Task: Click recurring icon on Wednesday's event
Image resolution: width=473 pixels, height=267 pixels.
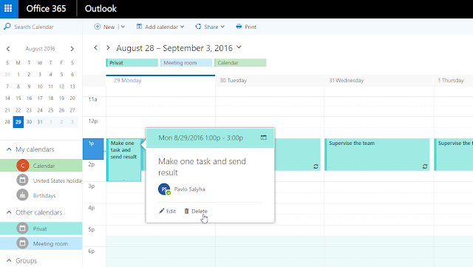Action: (x=425, y=166)
